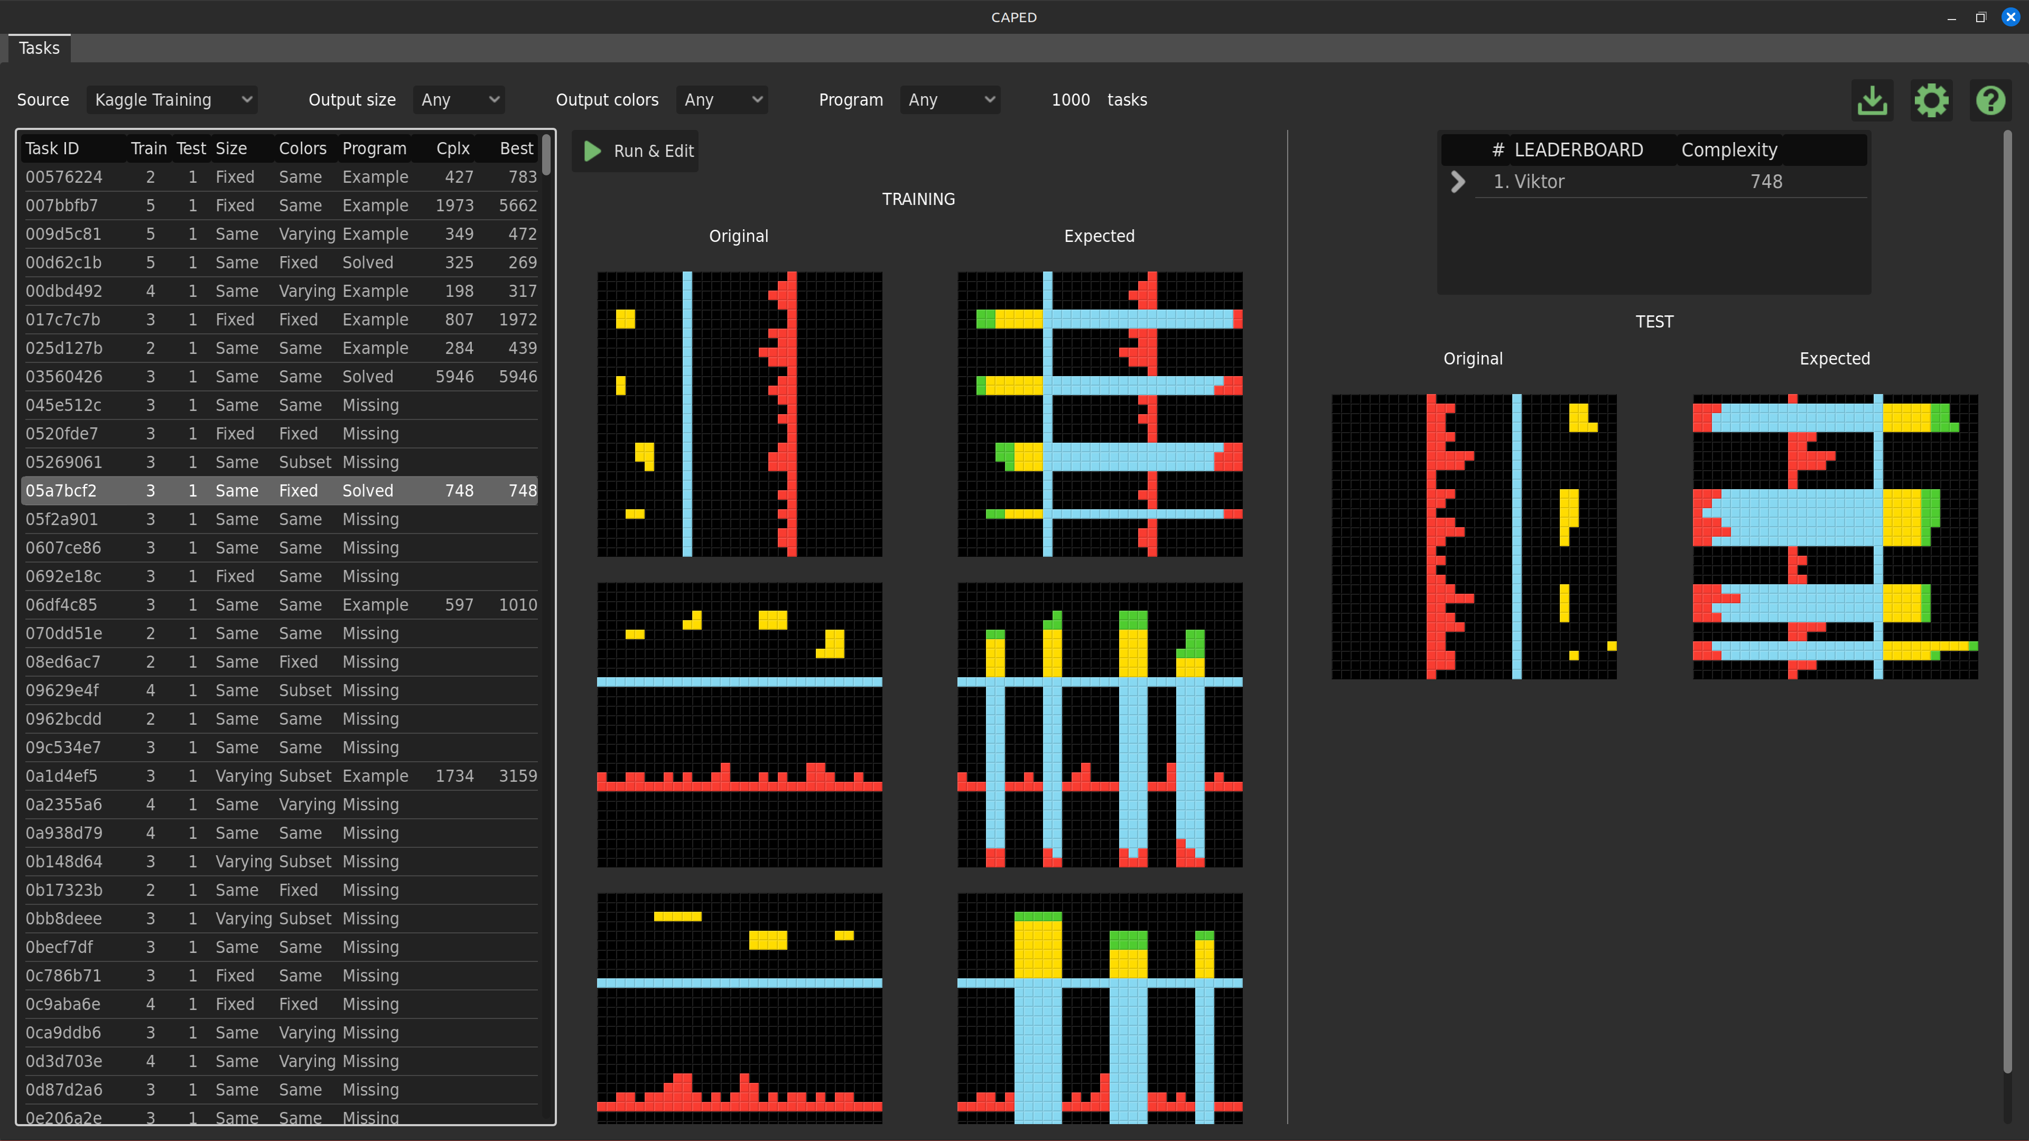Open help with the question mark icon
Image resolution: width=2029 pixels, height=1141 pixels.
pos(1989,100)
